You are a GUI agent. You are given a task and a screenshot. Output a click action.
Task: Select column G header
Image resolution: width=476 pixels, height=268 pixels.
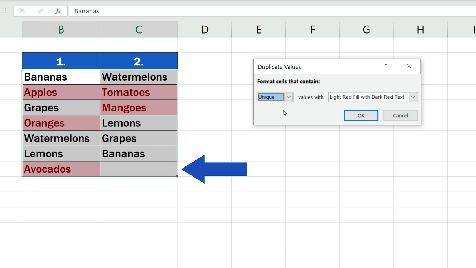point(366,29)
